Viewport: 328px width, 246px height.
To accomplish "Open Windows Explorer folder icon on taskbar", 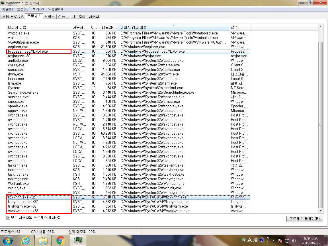I will 43,240.
